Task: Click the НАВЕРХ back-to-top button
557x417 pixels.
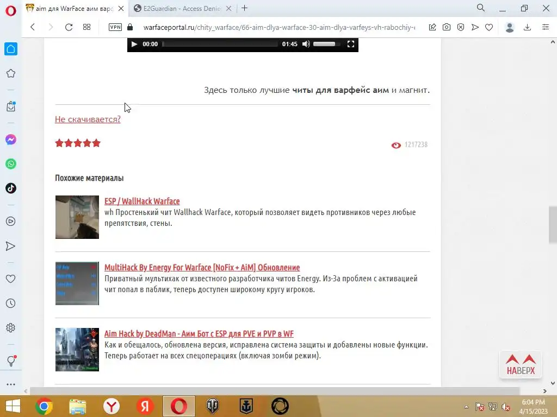Action: tap(521, 364)
